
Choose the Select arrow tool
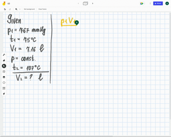pos(4,66)
